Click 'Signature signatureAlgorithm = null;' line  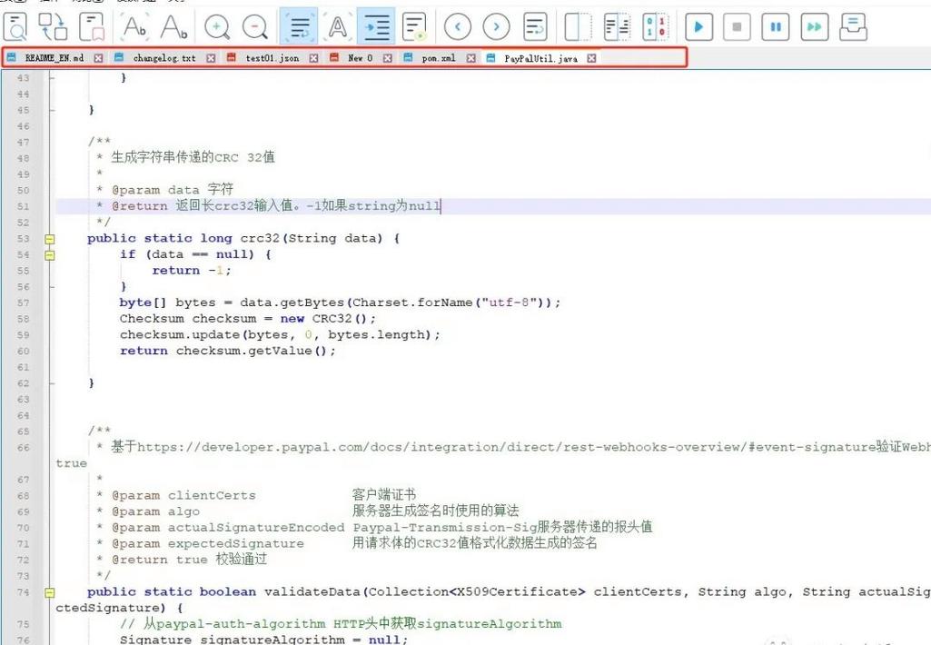coord(263,639)
